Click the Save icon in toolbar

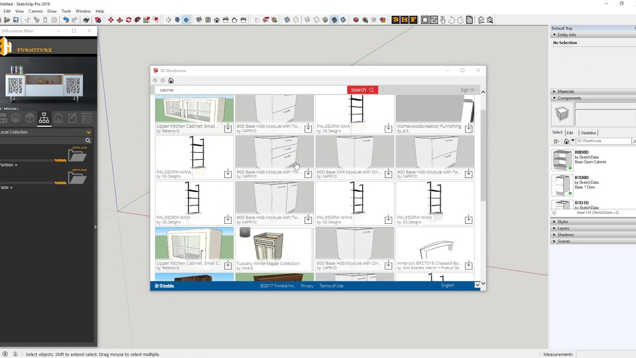click(15, 20)
